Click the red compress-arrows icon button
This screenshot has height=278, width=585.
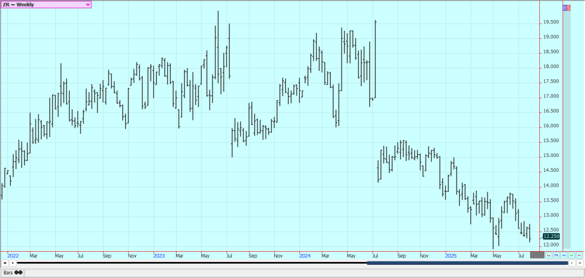[579, 255]
